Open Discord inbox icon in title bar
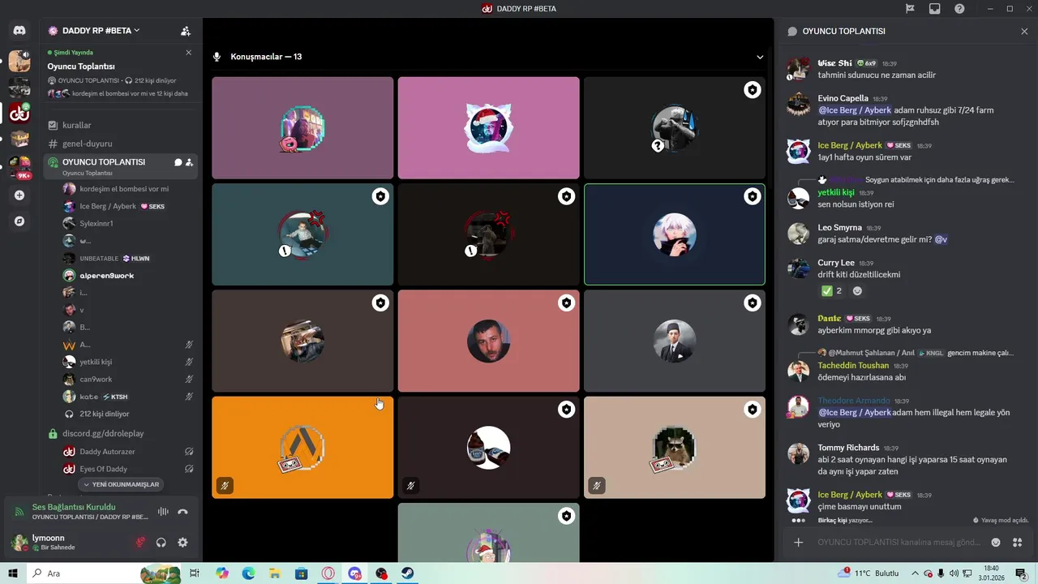Screen dimensions: 1038x584 [935, 9]
